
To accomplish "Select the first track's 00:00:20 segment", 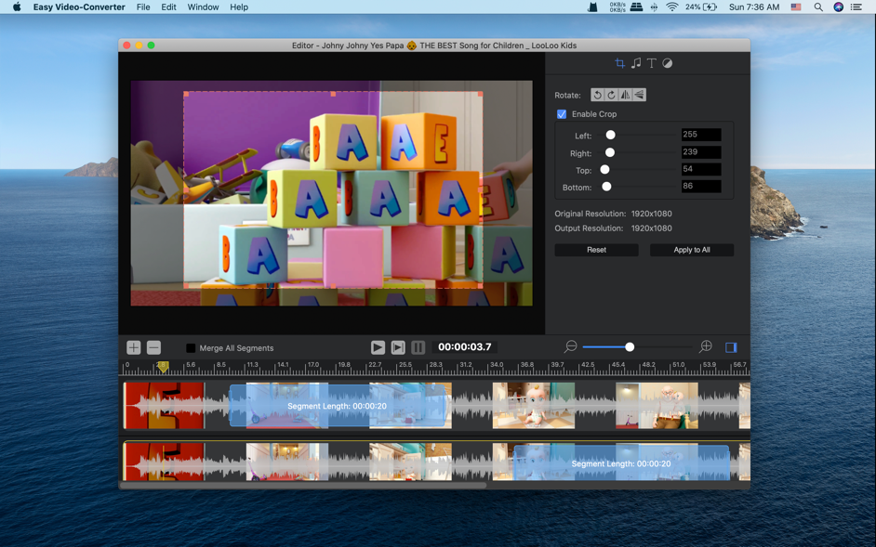I will point(338,406).
